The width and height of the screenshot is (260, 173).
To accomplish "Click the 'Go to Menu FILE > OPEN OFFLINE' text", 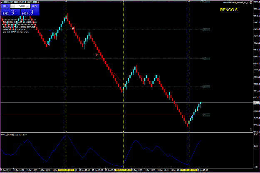I will (x=19, y=27).
